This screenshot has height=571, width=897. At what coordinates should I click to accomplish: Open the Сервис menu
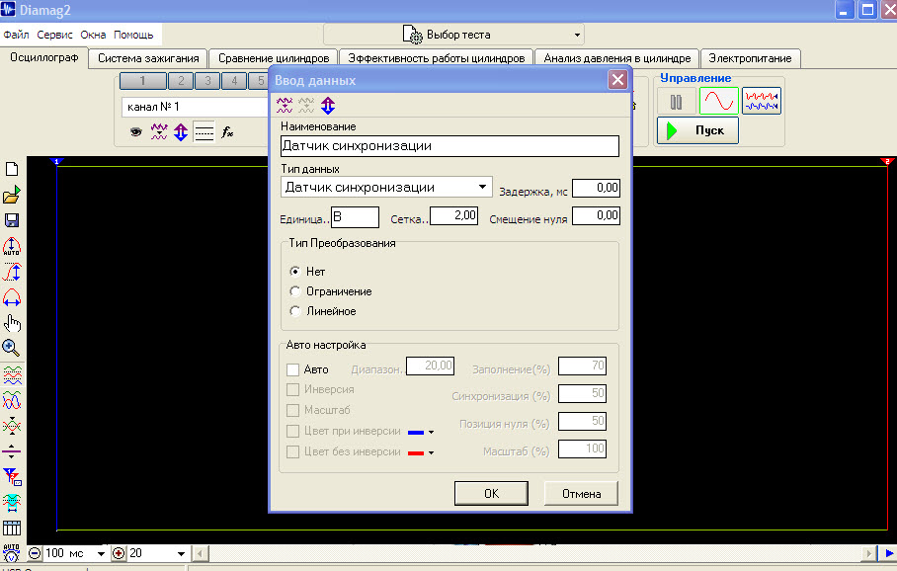55,35
